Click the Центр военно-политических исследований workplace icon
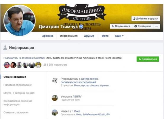Image resolution: width=164 pixels, height=123 pixels. click(x=55, y=80)
